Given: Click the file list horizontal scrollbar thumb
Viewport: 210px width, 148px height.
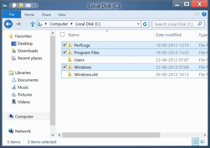Looking at the screenshot, I should (x=111, y=135).
